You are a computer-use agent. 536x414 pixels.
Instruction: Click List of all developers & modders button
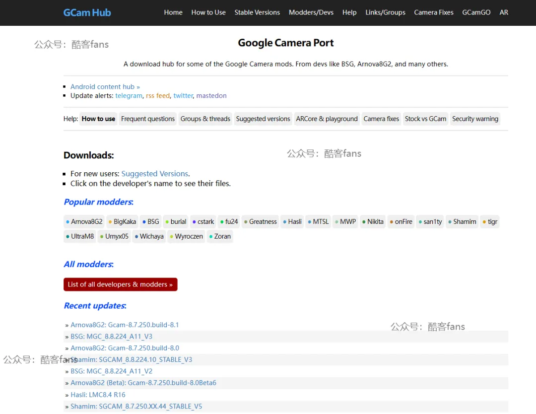point(120,284)
